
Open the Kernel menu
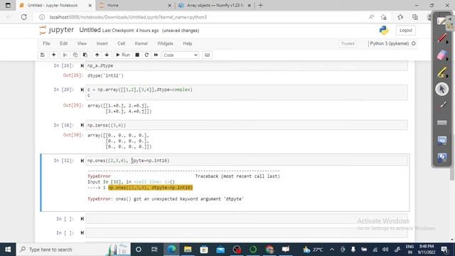pyautogui.click(x=141, y=43)
